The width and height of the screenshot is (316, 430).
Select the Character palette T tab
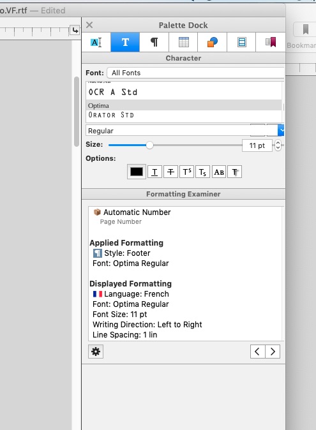pyautogui.click(x=125, y=42)
